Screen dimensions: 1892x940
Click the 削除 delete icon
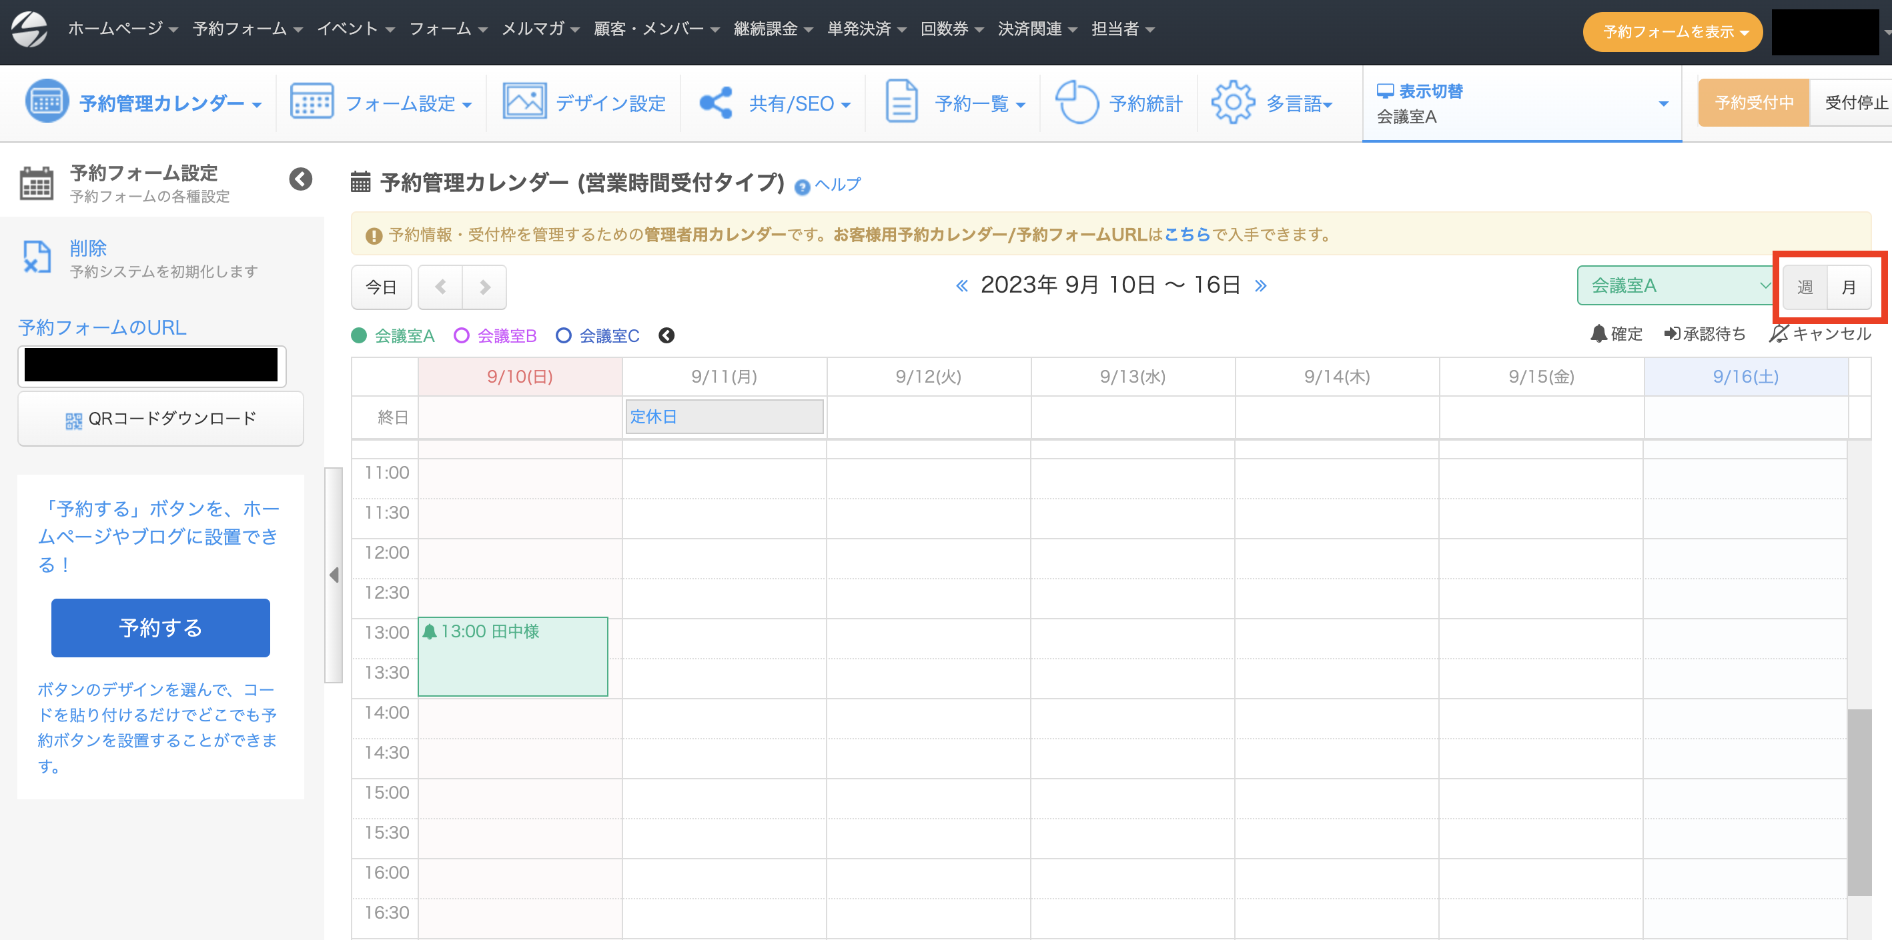(x=37, y=257)
